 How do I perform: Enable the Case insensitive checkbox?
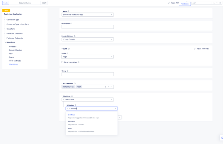coord(62,62)
